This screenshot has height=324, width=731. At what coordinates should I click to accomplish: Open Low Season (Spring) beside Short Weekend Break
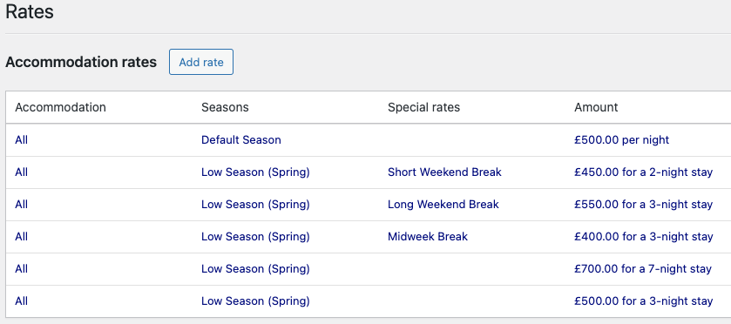coord(255,172)
